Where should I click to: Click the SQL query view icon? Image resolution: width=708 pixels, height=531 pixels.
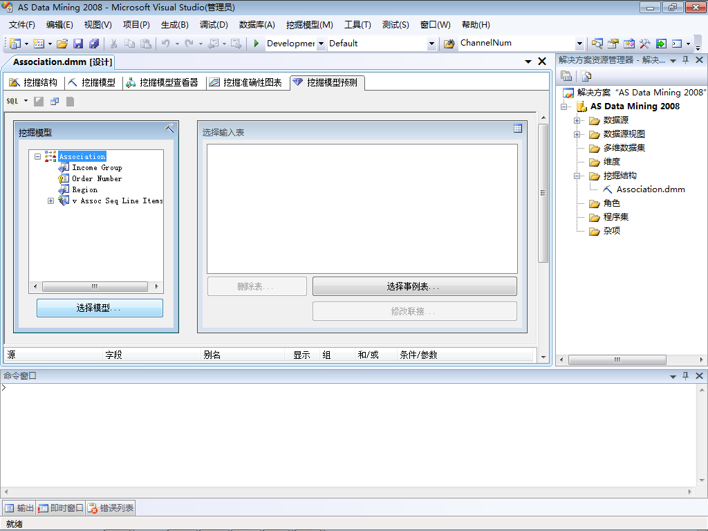pos(12,101)
